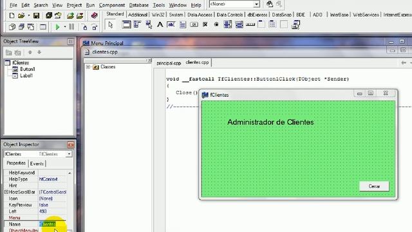Select the Edit box component icon
Viewport: 412px width, 232px height.
coord(171,24)
